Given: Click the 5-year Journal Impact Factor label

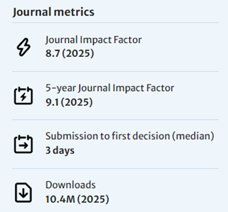Looking at the screenshot, I should tap(109, 88).
